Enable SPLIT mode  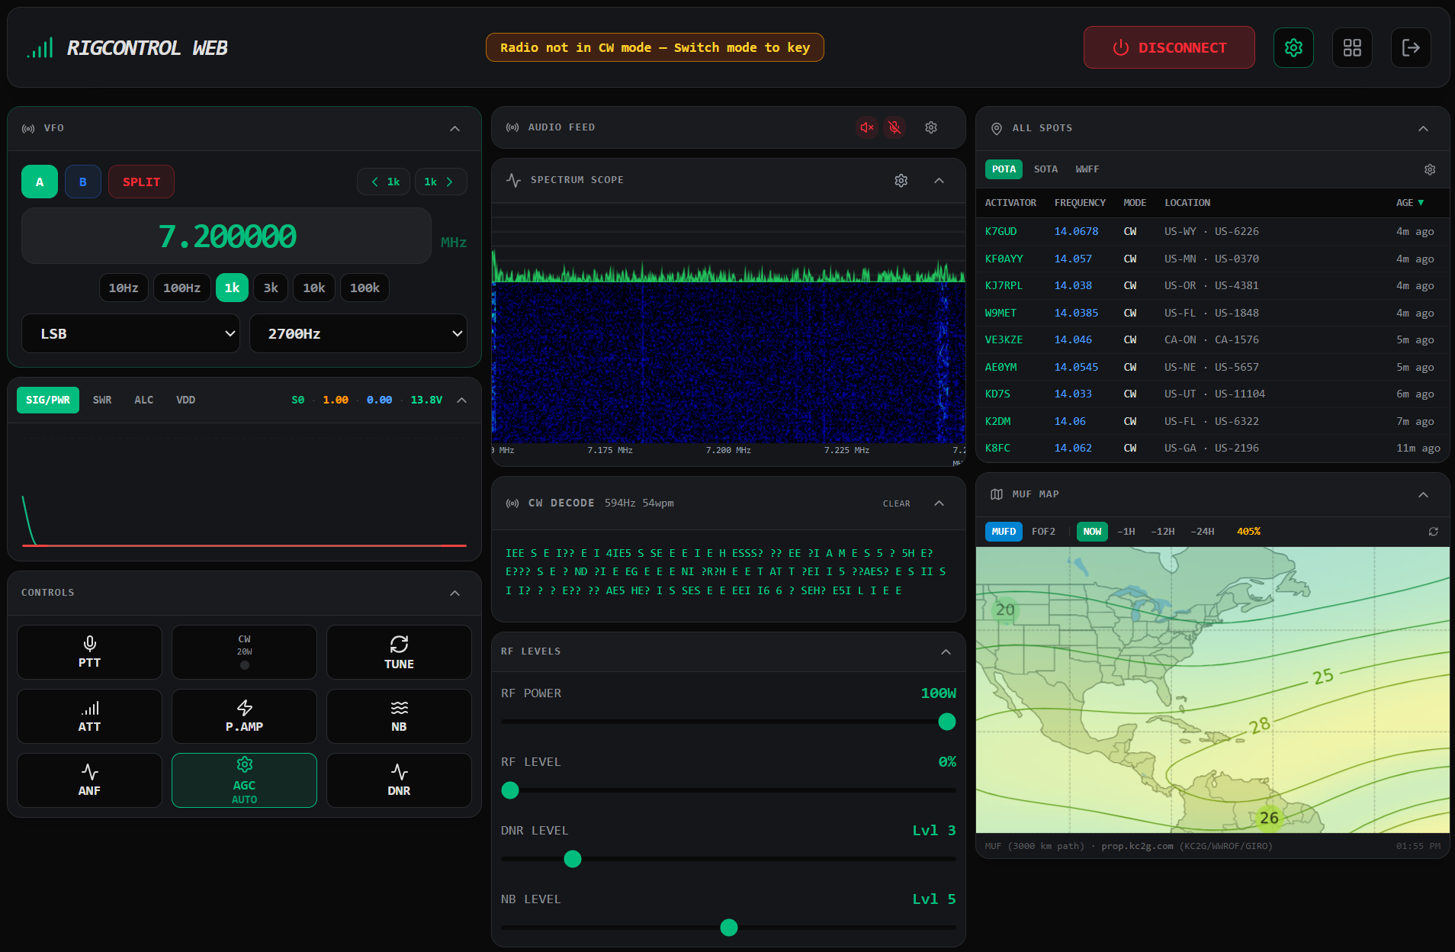[x=141, y=182]
